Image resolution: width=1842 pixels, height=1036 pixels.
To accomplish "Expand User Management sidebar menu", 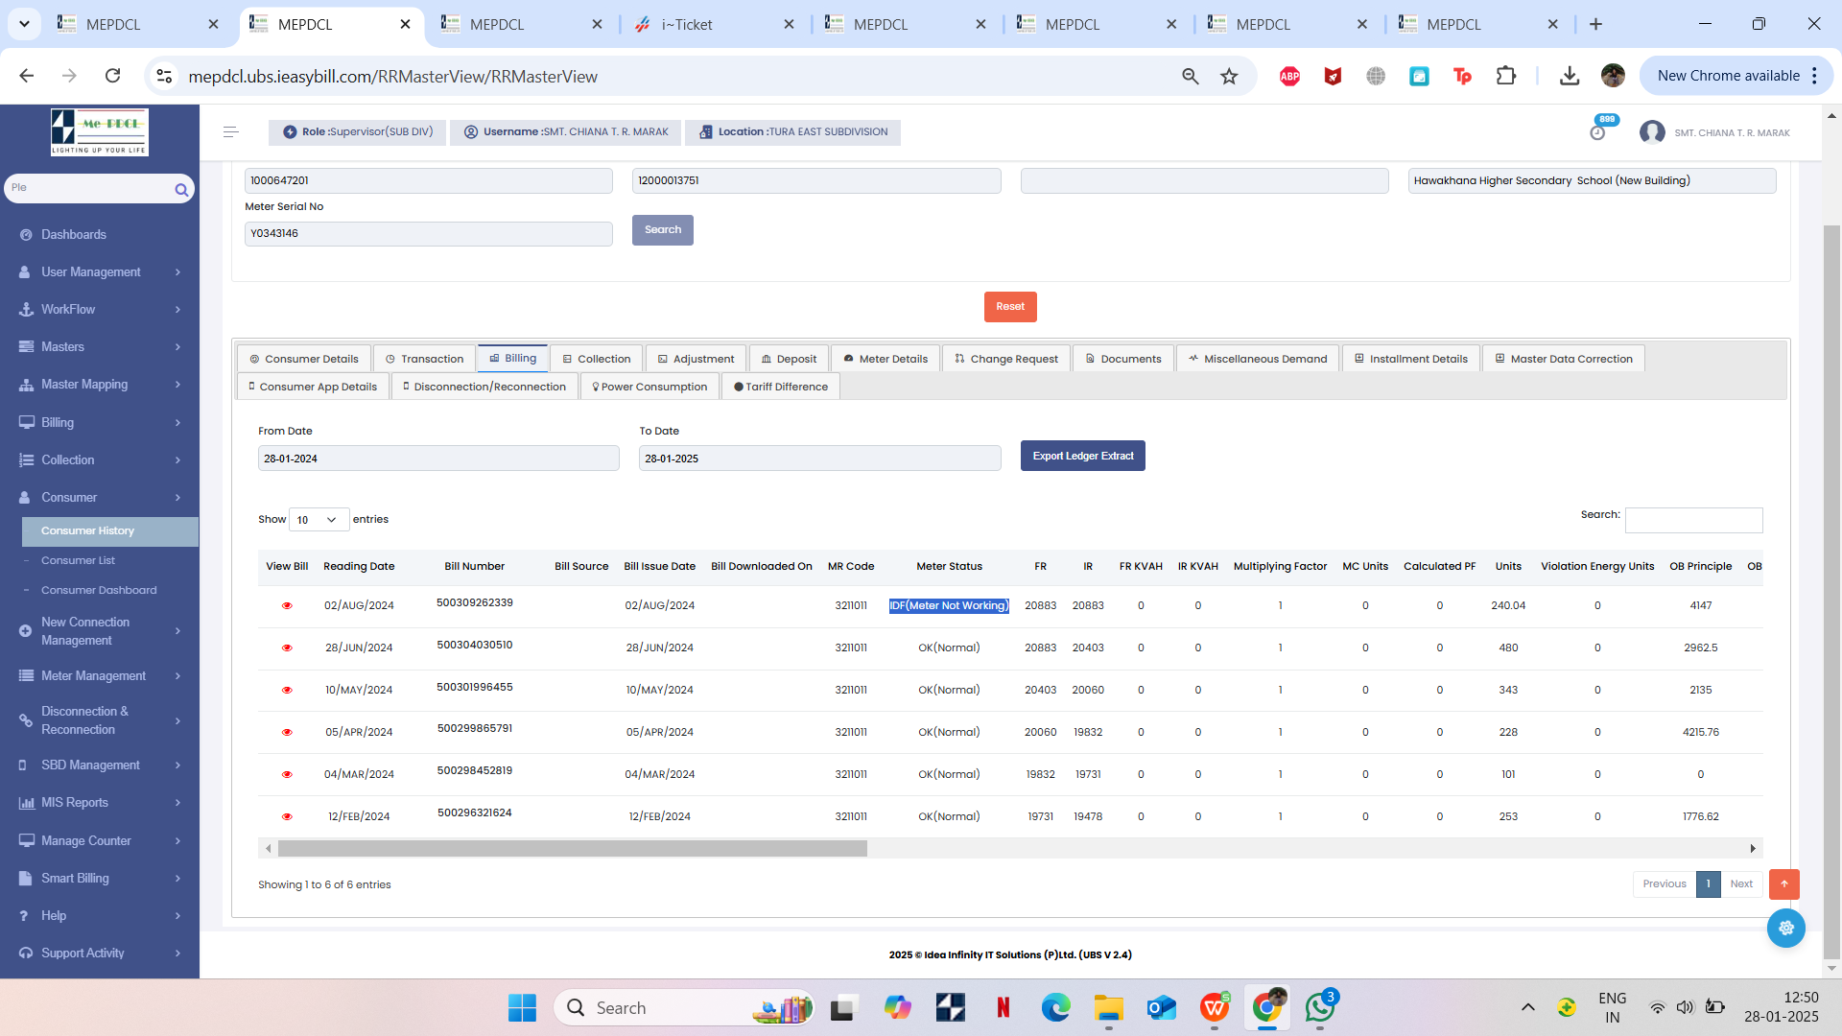I will [100, 272].
